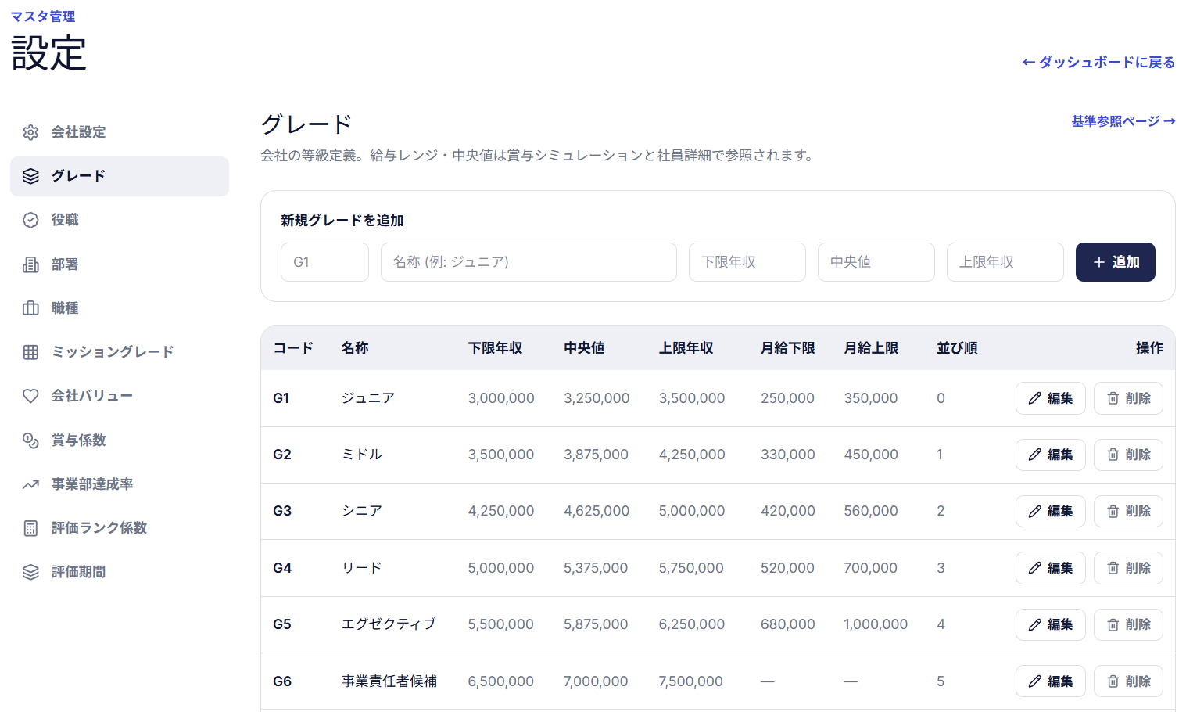This screenshot has width=1204, height=712.
Task: Click the 月給下限 column header
Action: [x=788, y=348]
